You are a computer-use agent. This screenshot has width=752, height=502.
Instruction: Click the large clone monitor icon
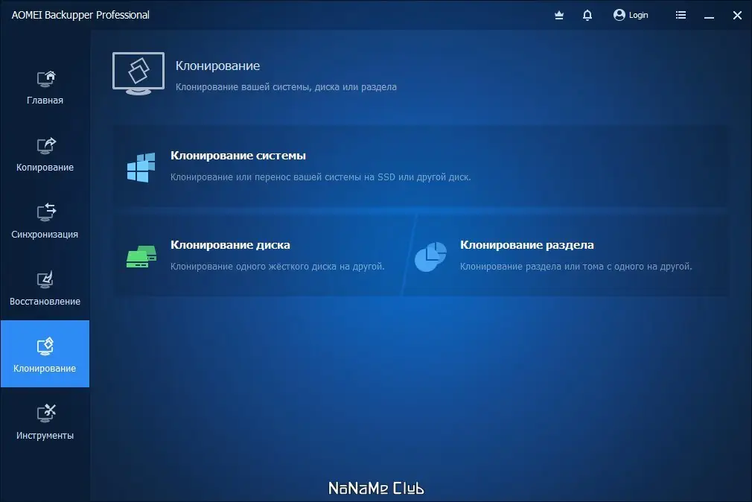click(x=138, y=72)
